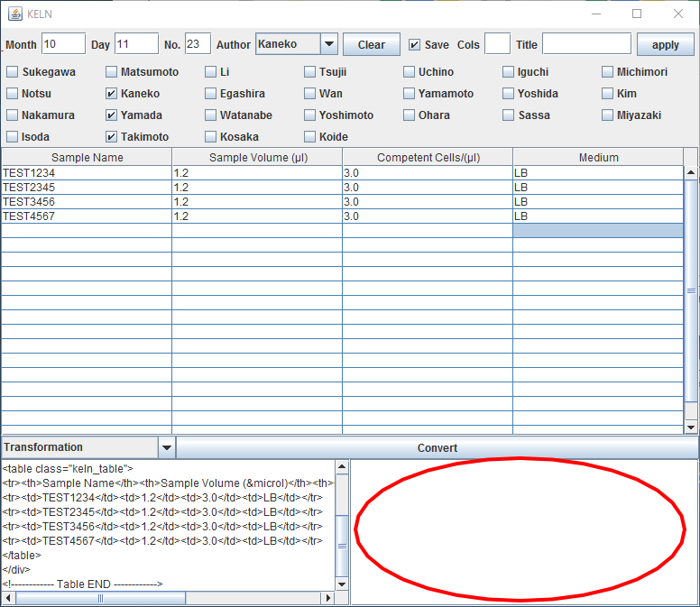Tick the Uchino checkbox
The width and height of the screenshot is (700, 607).
(x=409, y=72)
